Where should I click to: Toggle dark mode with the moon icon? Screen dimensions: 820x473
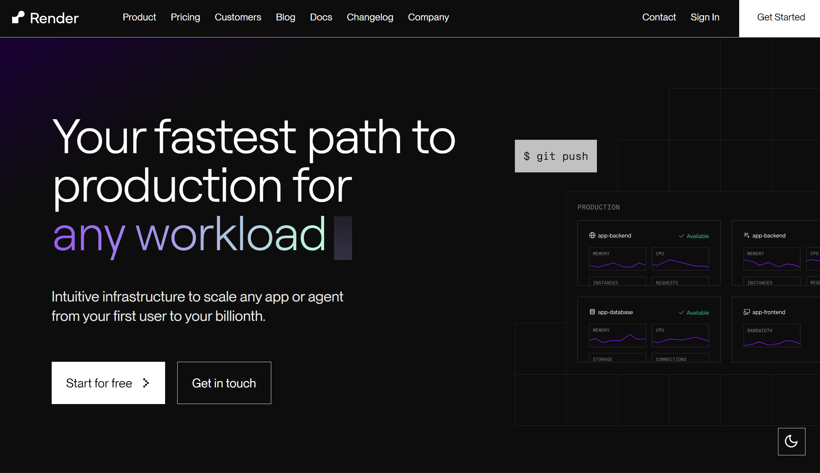[x=791, y=441]
